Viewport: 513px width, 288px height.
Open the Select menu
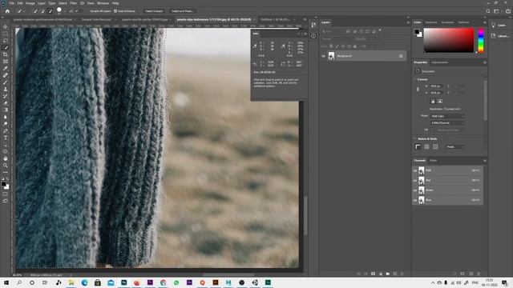63,3
